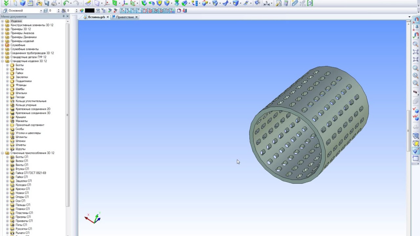Click the blue 3D cube model icon
Viewport: 420px width, 236px height.
[x=22, y=3]
